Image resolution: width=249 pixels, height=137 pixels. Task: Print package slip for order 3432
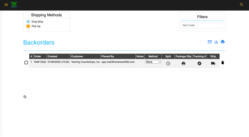[x=183, y=64]
